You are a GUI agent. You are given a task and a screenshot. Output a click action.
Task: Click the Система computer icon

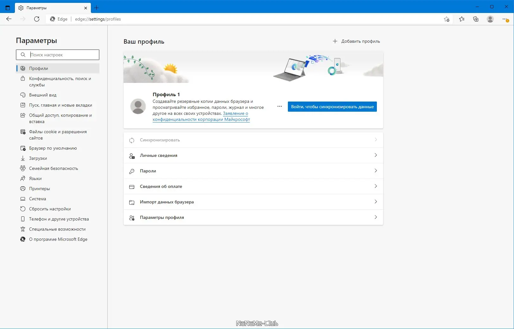pos(23,199)
